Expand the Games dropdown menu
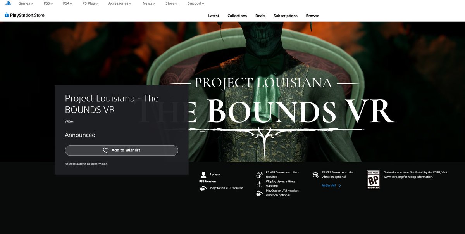 (x=26, y=3)
